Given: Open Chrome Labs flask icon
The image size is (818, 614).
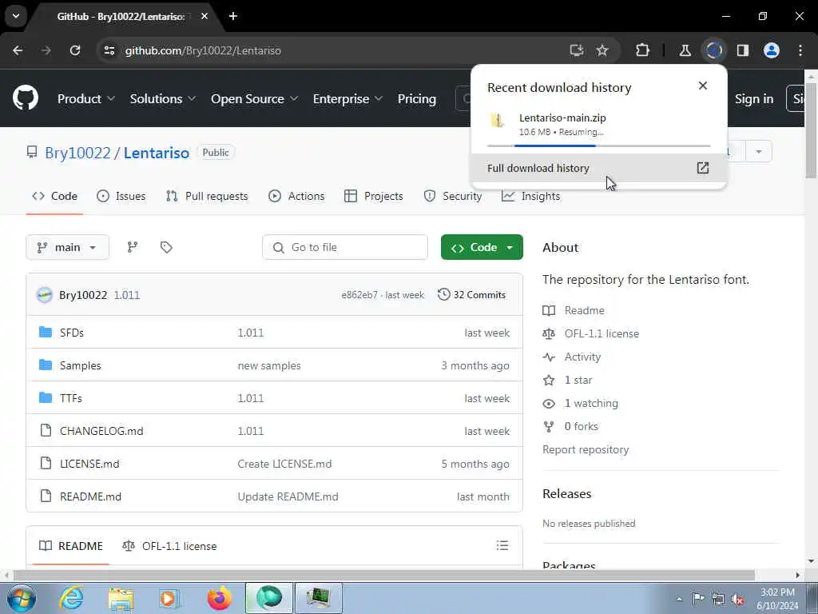Looking at the screenshot, I should 685,50.
